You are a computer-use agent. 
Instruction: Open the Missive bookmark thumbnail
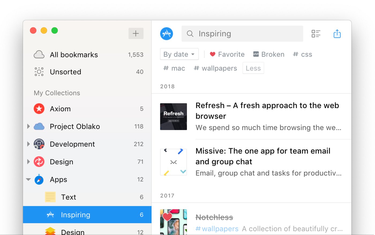point(174,162)
